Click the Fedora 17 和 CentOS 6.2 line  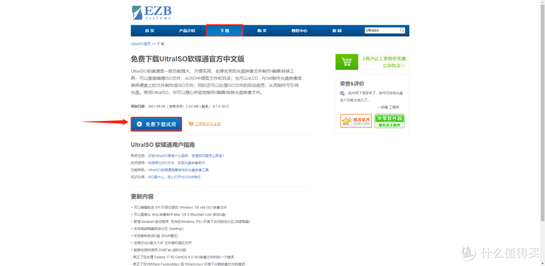tap(183, 257)
